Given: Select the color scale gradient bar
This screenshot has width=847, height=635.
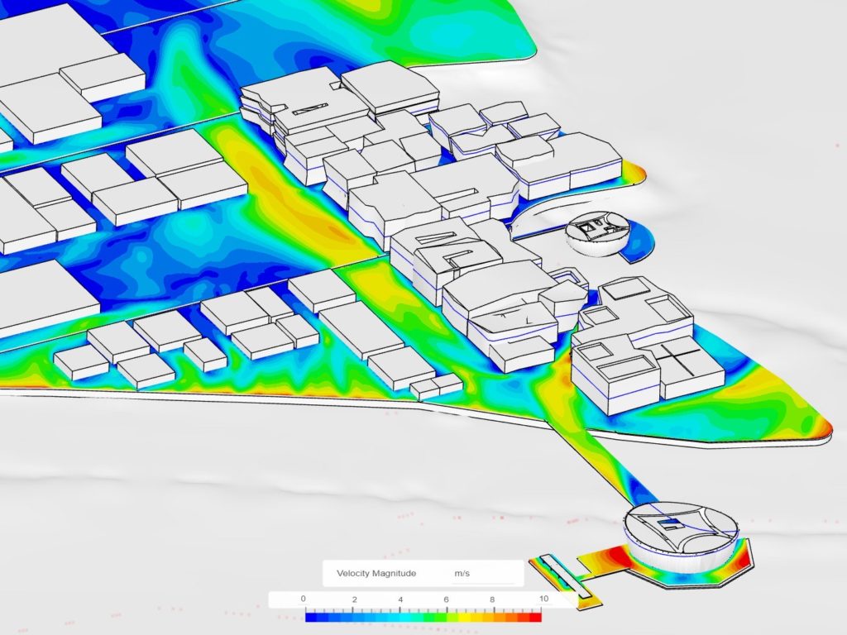Looking at the screenshot, I should click(x=423, y=616).
